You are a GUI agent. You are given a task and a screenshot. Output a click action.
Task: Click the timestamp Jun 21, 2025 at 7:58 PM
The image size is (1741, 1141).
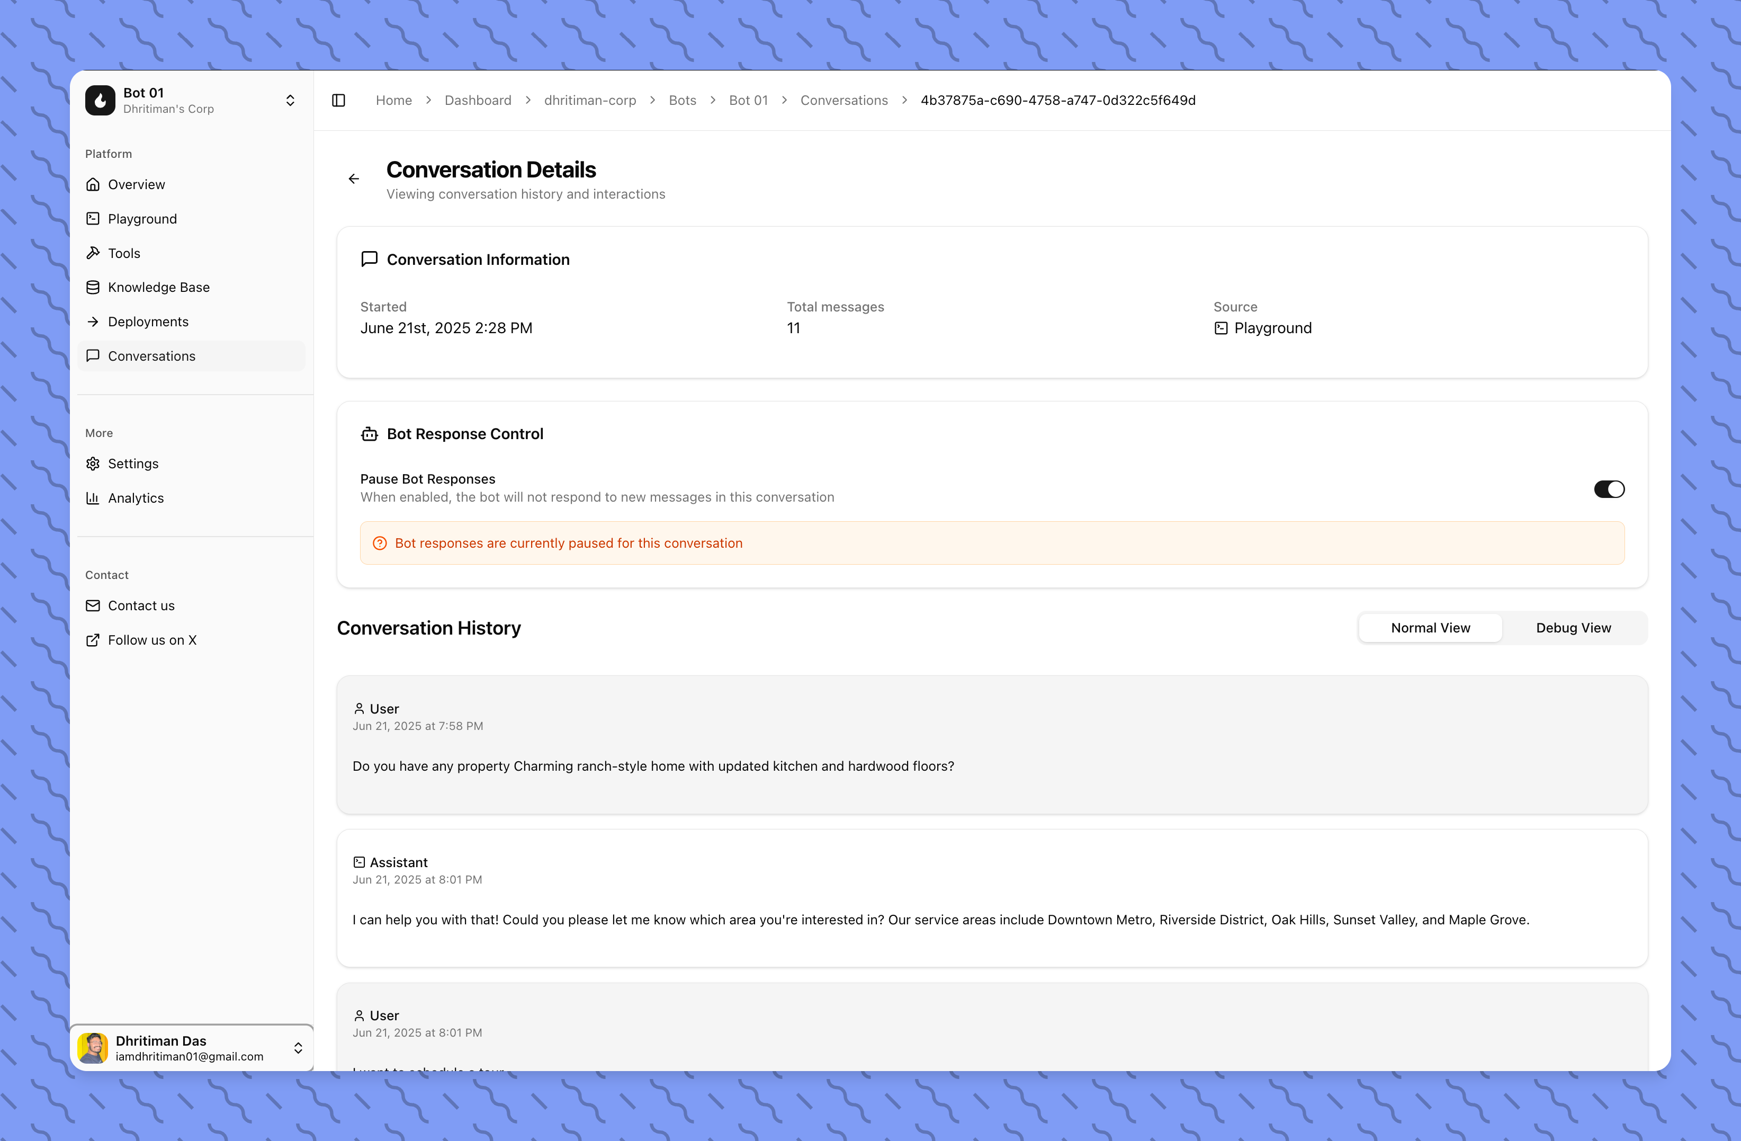(418, 726)
